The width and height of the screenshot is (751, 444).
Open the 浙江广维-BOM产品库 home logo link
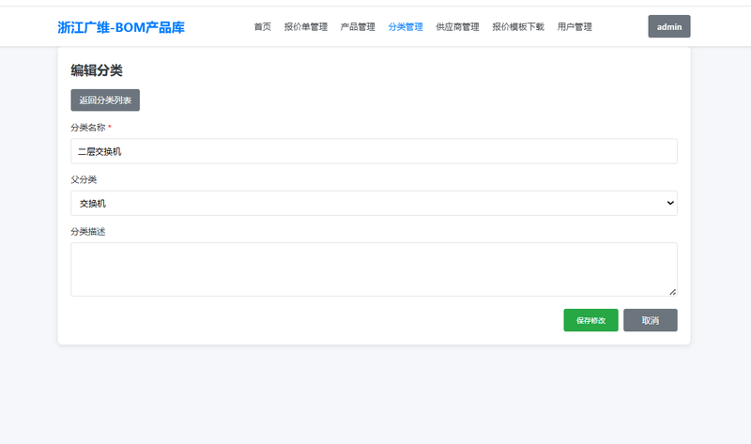point(121,27)
